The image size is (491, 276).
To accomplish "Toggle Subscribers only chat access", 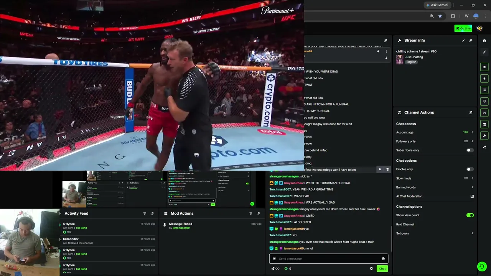I will (470, 150).
